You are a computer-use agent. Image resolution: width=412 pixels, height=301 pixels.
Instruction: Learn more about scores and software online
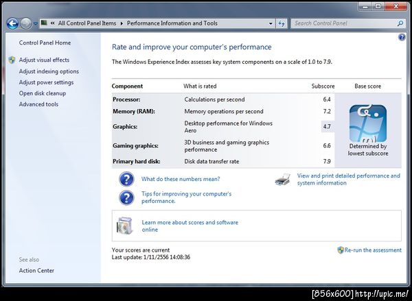click(x=190, y=226)
